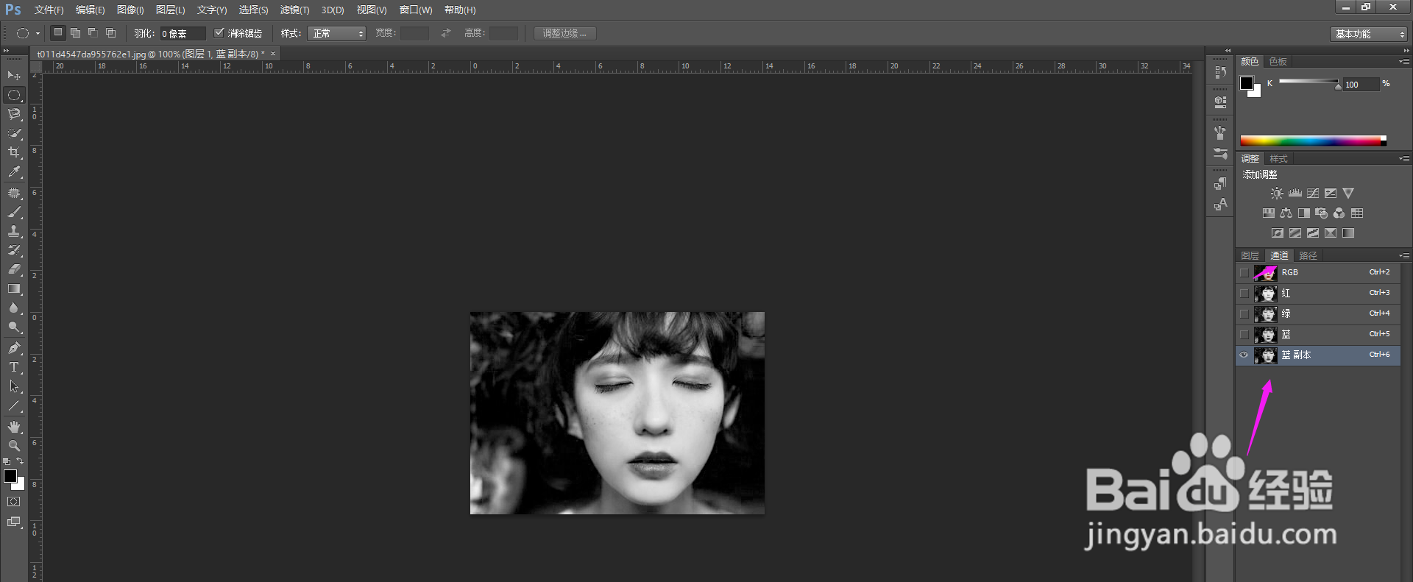1413x582 pixels.
Task: Click New Selection mode button
Action: coord(58,32)
